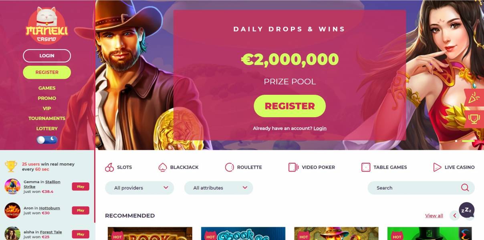This screenshot has width=484, height=240.
Task: Select the Table Games dice icon
Action: click(366, 167)
